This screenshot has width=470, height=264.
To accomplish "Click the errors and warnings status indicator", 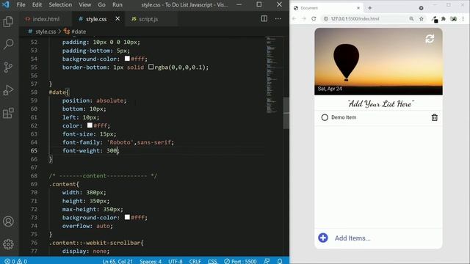I will point(16,261).
